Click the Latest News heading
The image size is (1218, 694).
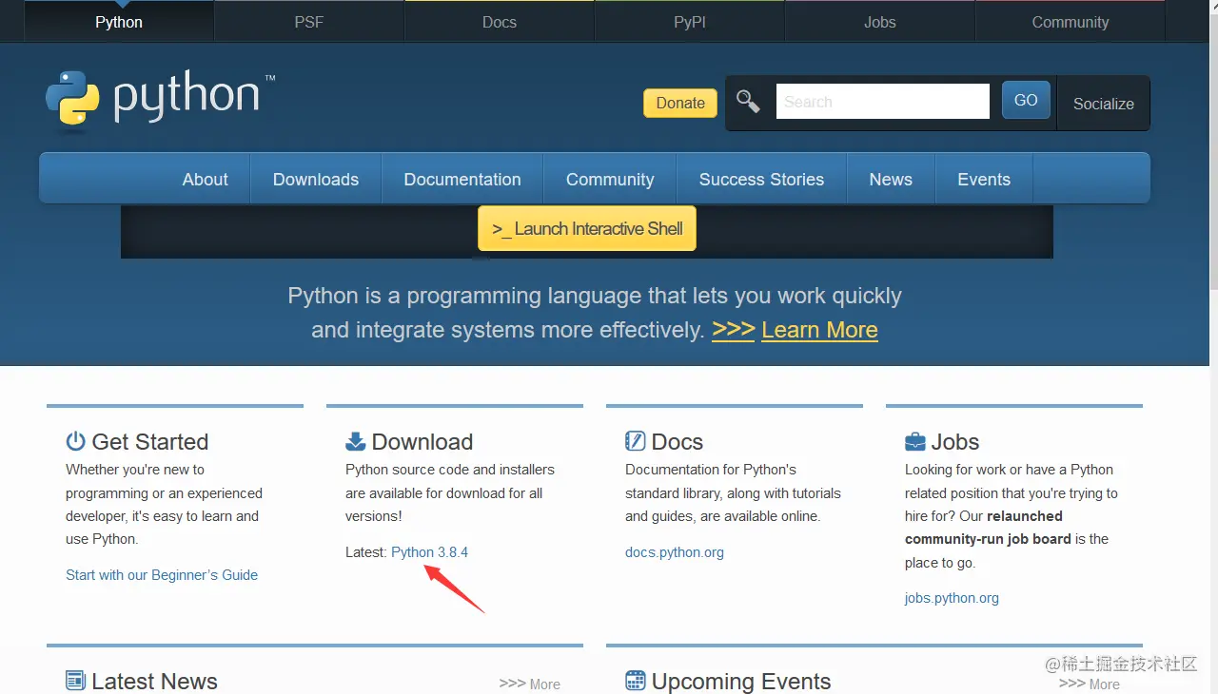click(x=154, y=682)
